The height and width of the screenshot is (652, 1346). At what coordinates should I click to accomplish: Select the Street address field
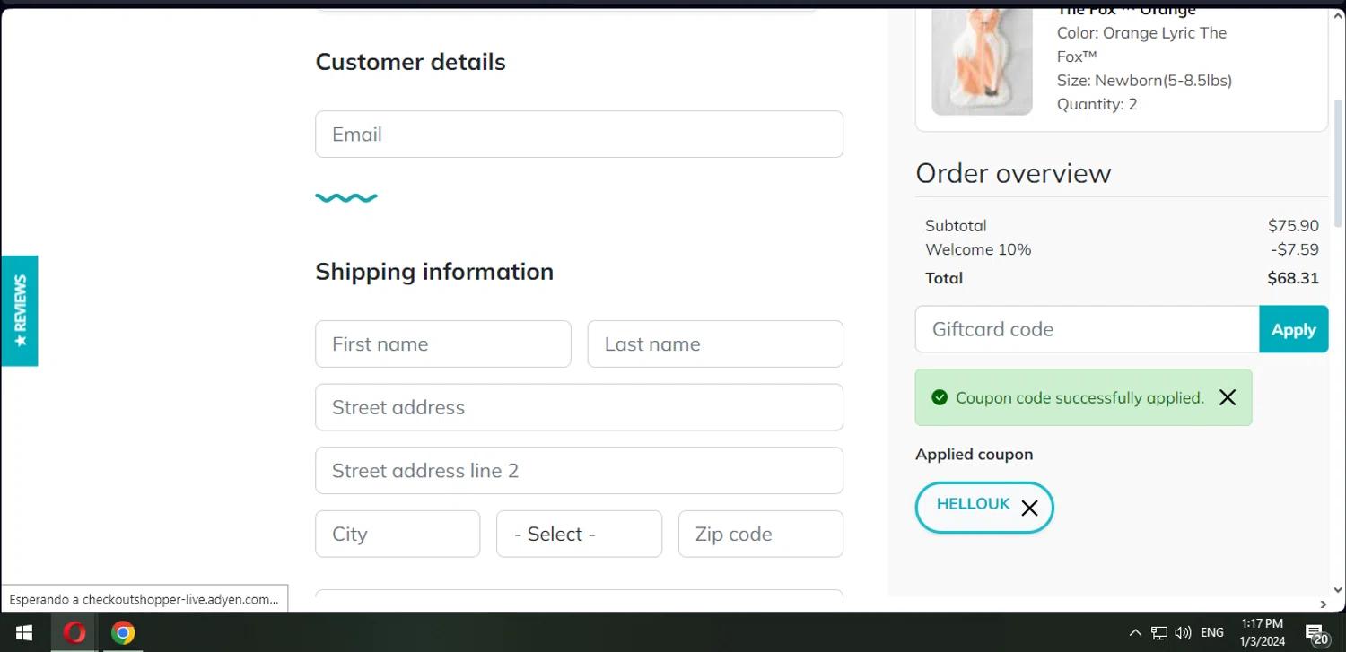[x=579, y=407]
